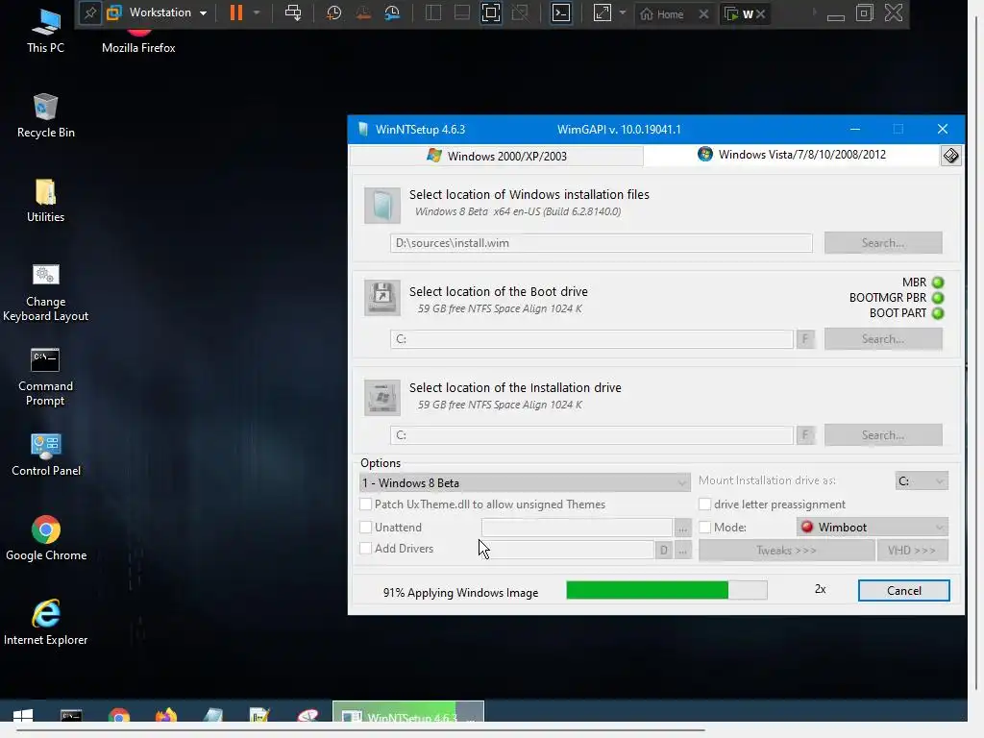Open the Windows Start menu
Image resolution: width=984 pixels, height=738 pixels.
(x=23, y=717)
